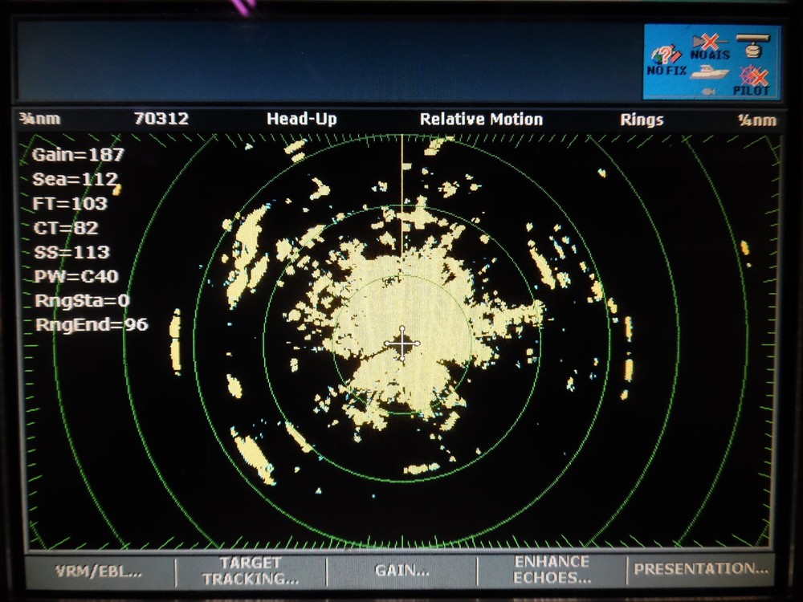
Task: Click the 70312 number in status bar
Action: point(161,119)
